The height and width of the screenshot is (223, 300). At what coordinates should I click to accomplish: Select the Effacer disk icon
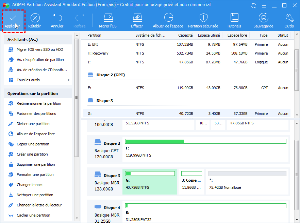137,18
